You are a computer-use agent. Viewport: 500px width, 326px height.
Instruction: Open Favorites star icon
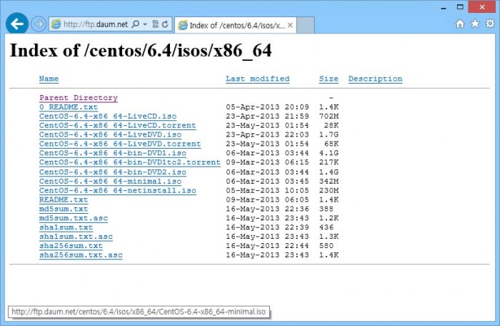[x=475, y=24]
